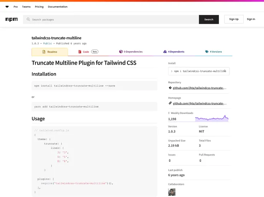Viewport: 264px width, 197px height.
Task: Click the black Search button
Action: click(x=209, y=19)
